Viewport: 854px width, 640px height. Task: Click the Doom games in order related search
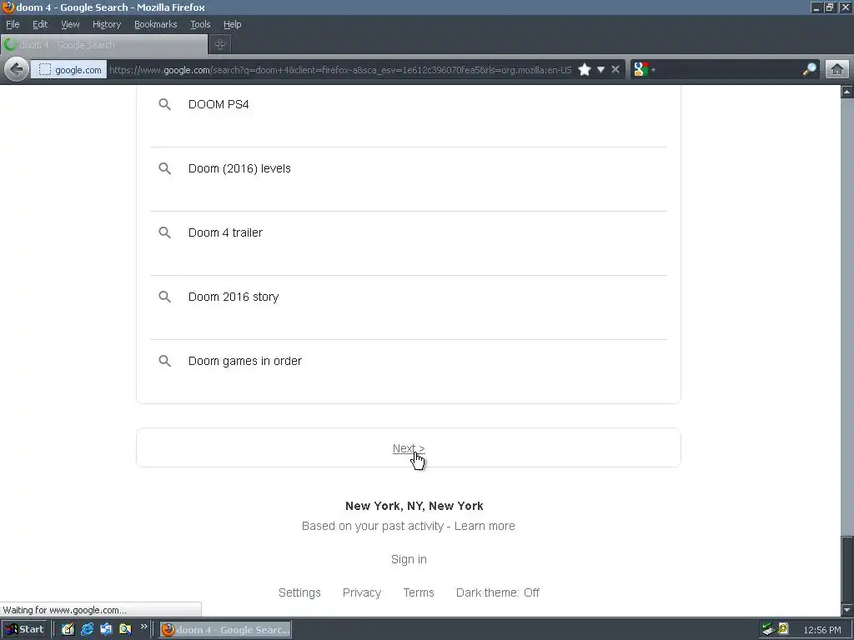click(x=245, y=362)
